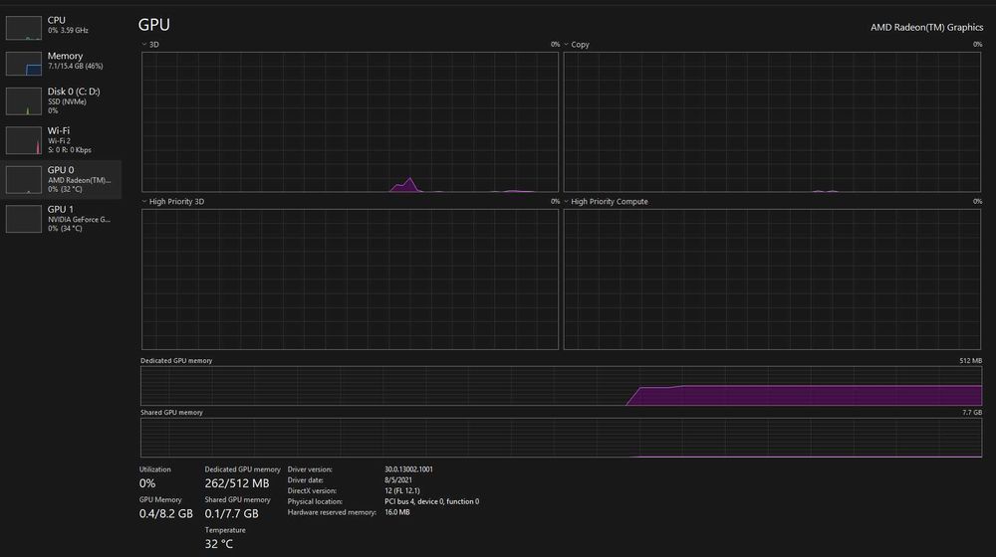Expand the High Priority Compute engine selector
Viewport: 996px width, 557px height.
pos(566,201)
